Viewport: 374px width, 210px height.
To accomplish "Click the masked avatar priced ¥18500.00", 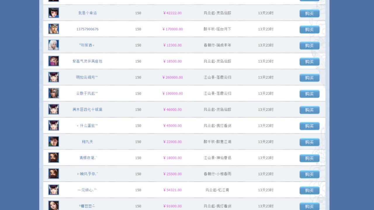I will pos(53,61).
